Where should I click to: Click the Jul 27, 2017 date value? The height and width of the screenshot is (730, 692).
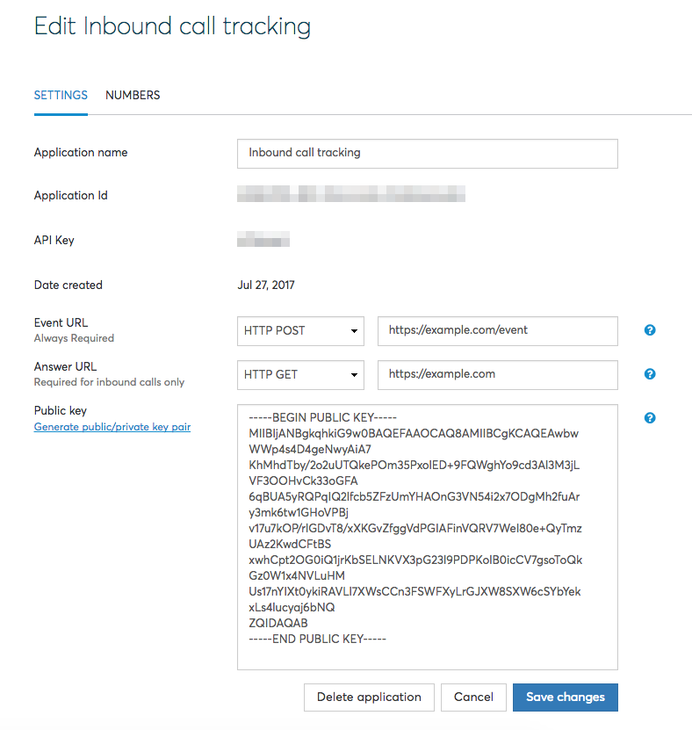point(266,285)
